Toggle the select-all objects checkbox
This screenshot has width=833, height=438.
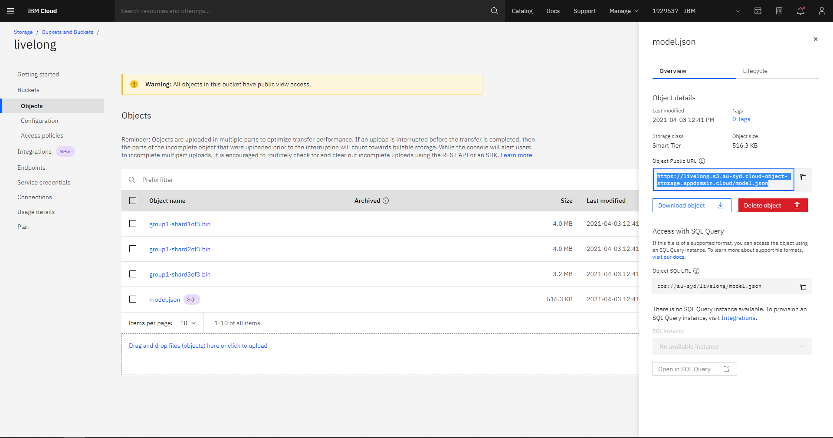133,201
